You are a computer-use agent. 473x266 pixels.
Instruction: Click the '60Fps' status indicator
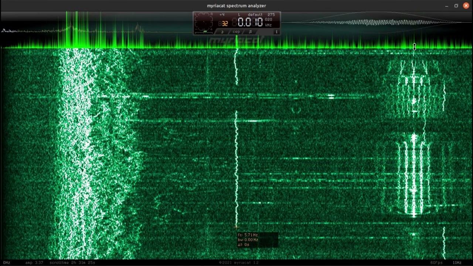pyautogui.click(x=436, y=263)
